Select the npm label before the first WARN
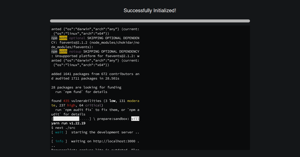Screen dimensions: 300x157 (x=54, y=38)
